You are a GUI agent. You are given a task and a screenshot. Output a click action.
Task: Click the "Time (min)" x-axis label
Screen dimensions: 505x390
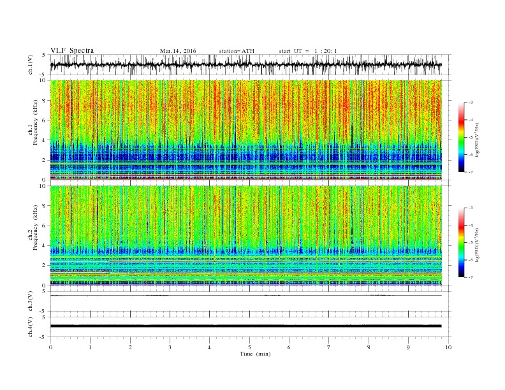255,354
